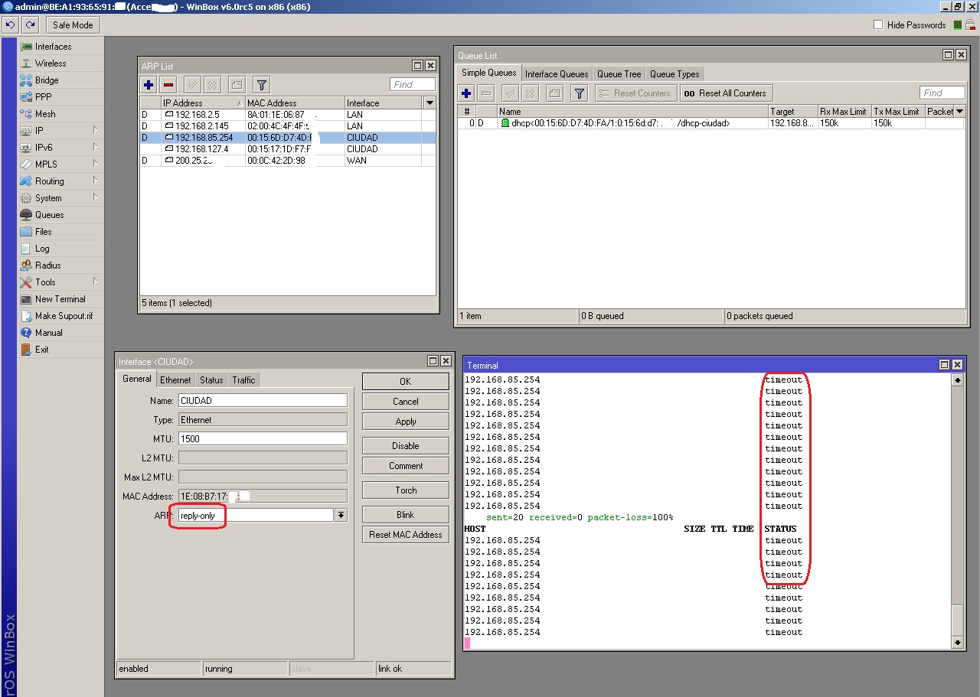Add new ARP entry with plus icon

[149, 85]
